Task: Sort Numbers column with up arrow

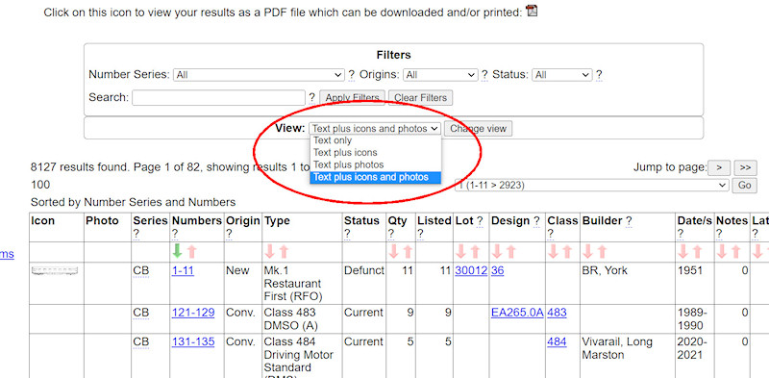Action: 191,252
